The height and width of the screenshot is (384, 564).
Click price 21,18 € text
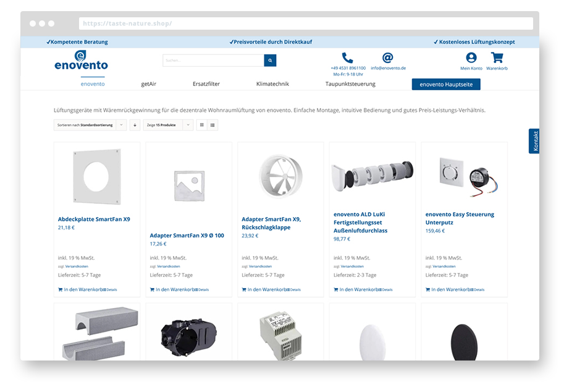tap(66, 228)
